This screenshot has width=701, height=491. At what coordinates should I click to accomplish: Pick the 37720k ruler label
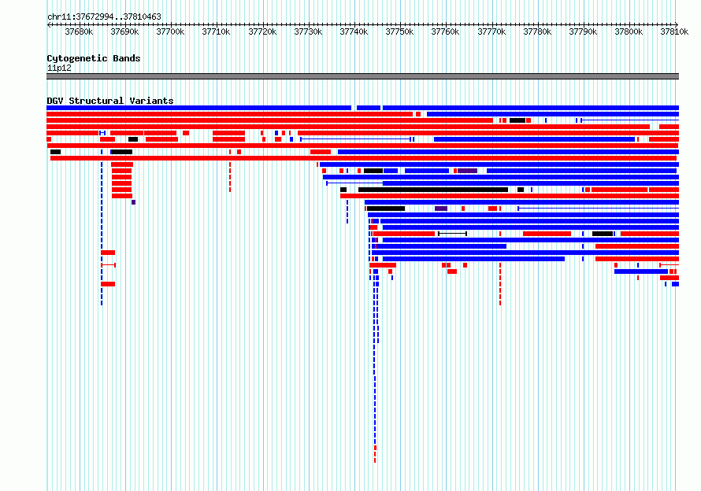pyautogui.click(x=262, y=31)
